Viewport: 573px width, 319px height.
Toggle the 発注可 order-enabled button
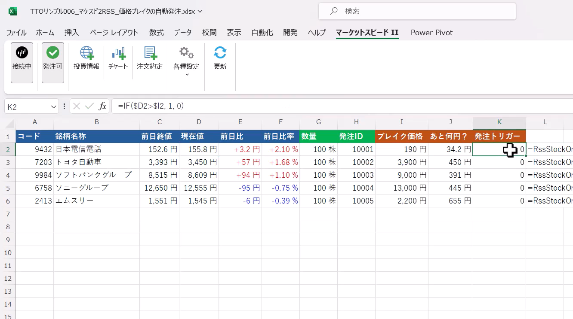click(x=53, y=62)
